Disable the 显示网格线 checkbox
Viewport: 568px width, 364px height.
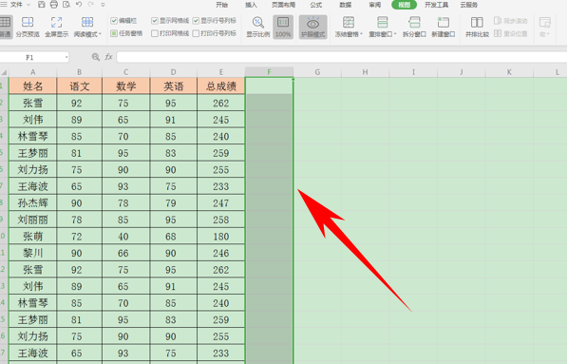[x=155, y=21]
